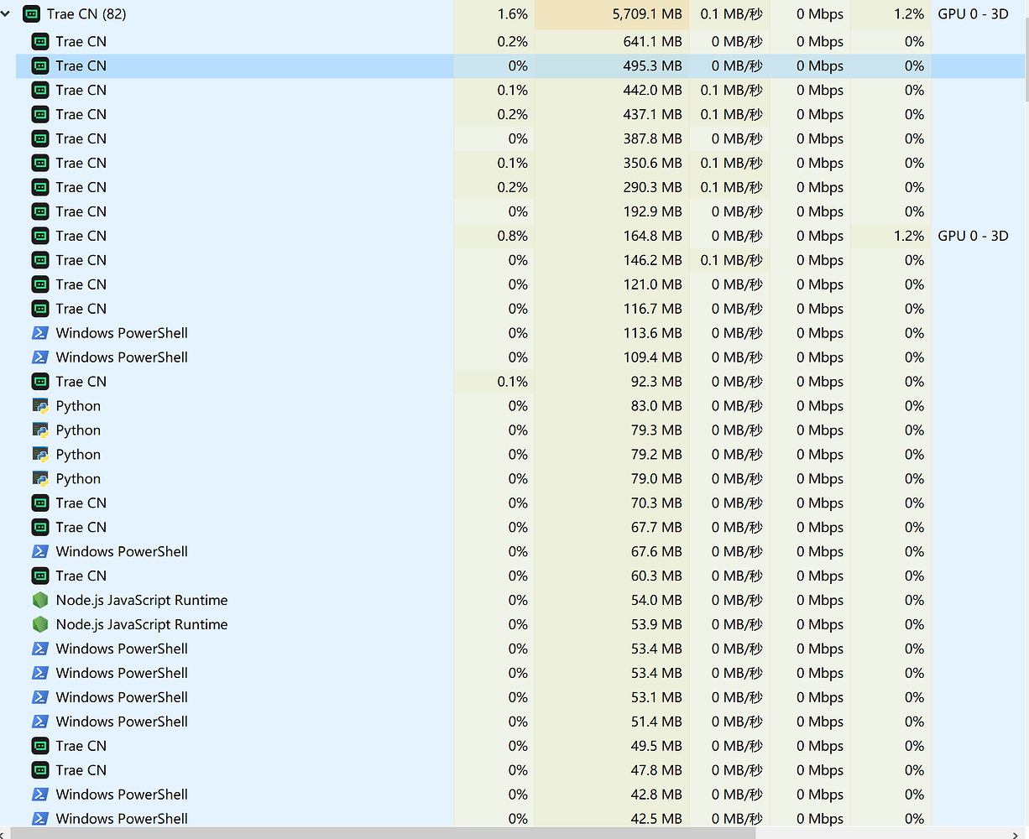Image resolution: width=1029 pixels, height=839 pixels.
Task: Click the 1.6% CPU value in the group row
Action: pyautogui.click(x=513, y=14)
